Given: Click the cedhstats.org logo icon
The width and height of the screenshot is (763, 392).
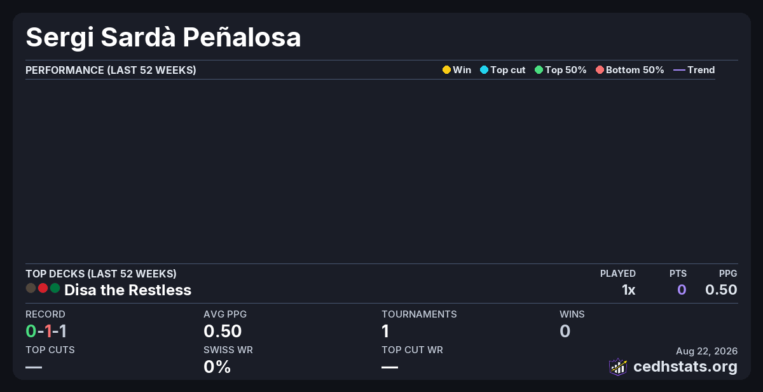Looking at the screenshot, I should click(618, 367).
